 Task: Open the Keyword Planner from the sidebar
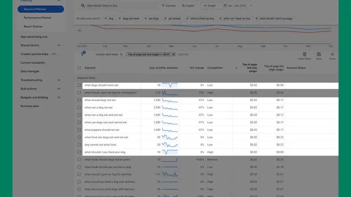pos(40,9)
